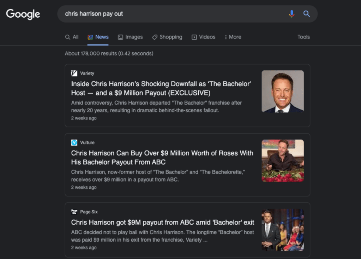Open Variety article on Chris Harrison's downfall

161,88
